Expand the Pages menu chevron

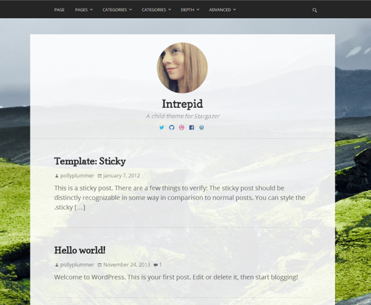pyautogui.click(x=91, y=10)
